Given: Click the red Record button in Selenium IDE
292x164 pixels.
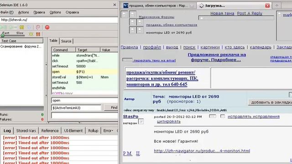Looking at the screenshot, I should tap(47, 27).
